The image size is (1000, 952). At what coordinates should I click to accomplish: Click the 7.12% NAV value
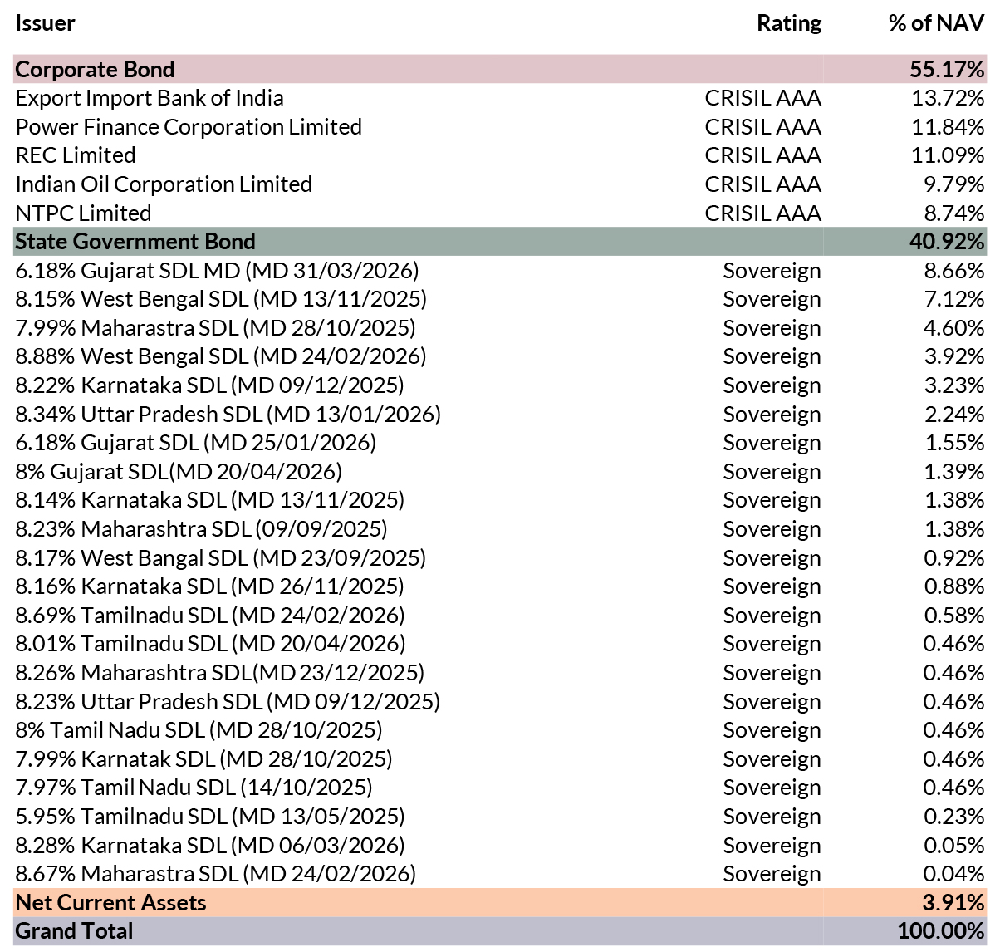[x=953, y=299]
